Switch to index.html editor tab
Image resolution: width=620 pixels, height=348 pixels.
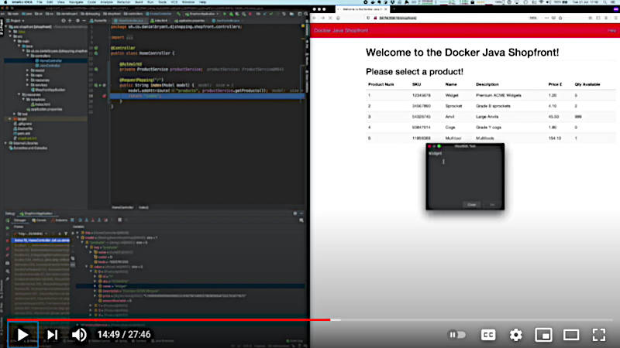pyautogui.click(x=160, y=21)
